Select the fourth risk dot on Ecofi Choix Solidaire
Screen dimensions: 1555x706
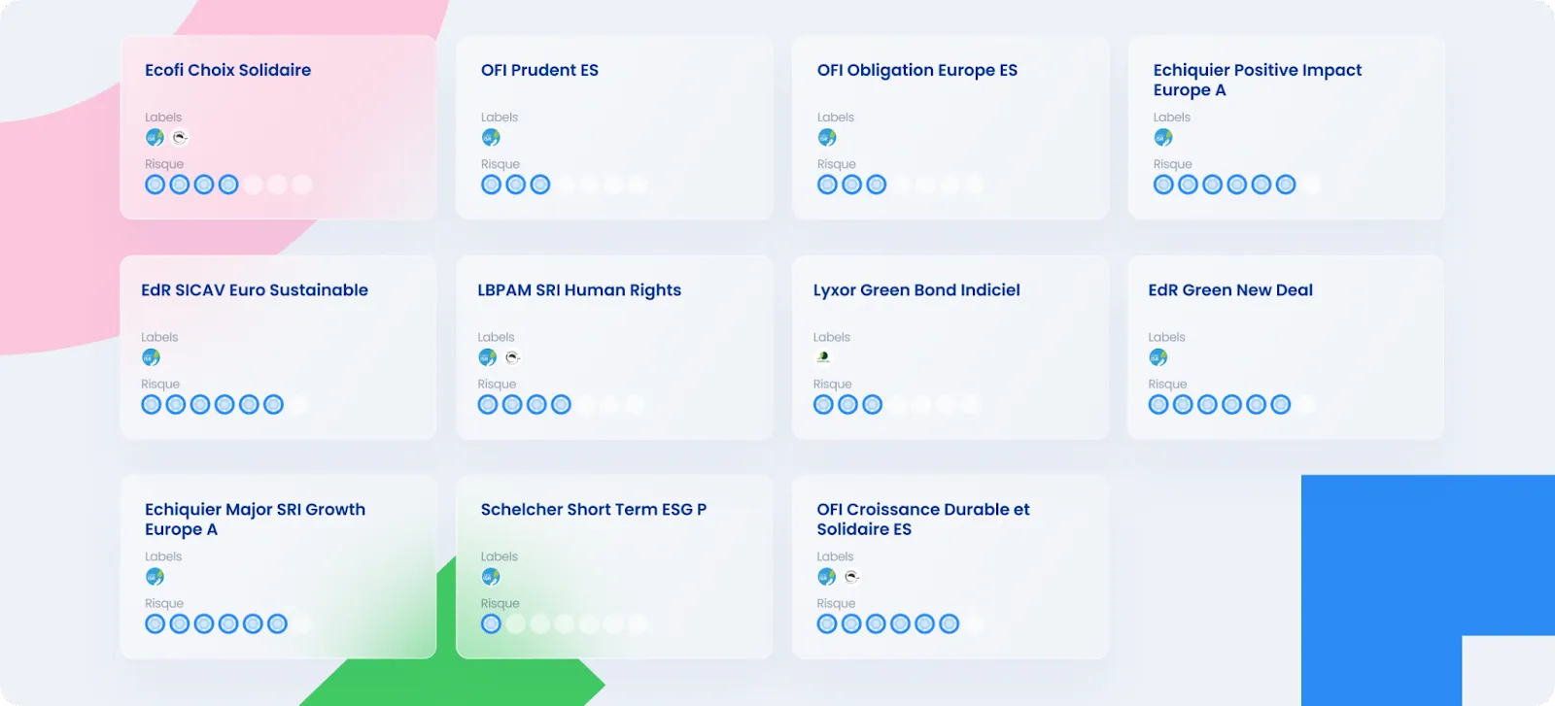227,184
